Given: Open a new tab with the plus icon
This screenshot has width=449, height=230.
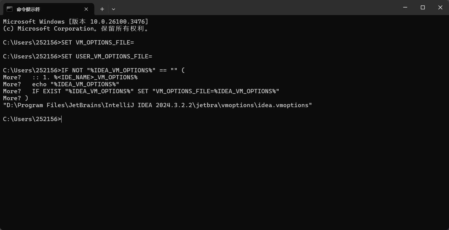Looking at the screenshot, I should click(102, 9).
